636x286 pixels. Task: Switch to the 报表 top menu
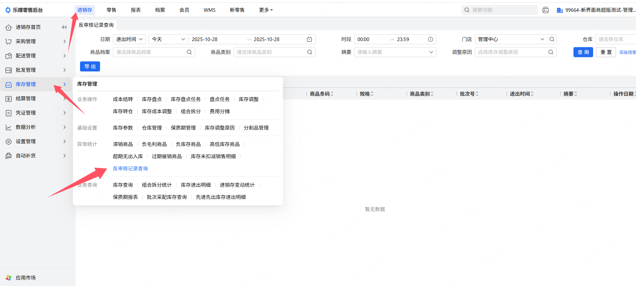coord(136,10)
